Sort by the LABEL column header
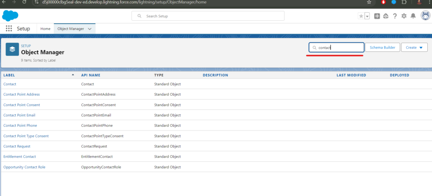 click(x=9, y=75)
